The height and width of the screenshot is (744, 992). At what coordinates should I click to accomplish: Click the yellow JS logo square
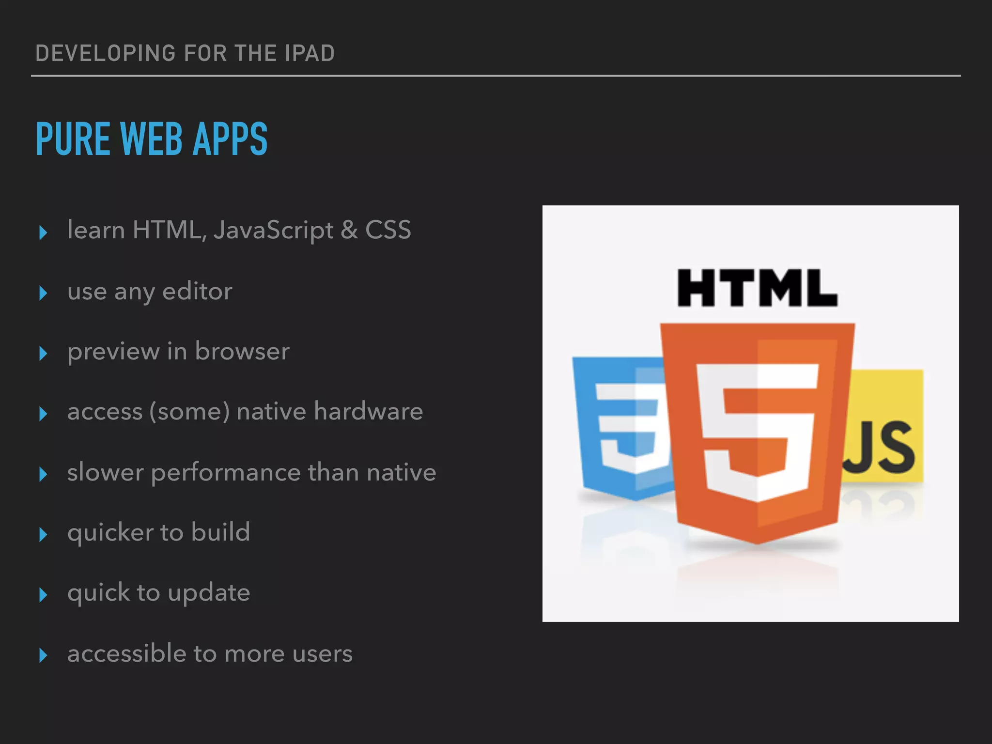click(x=883, y=426)
